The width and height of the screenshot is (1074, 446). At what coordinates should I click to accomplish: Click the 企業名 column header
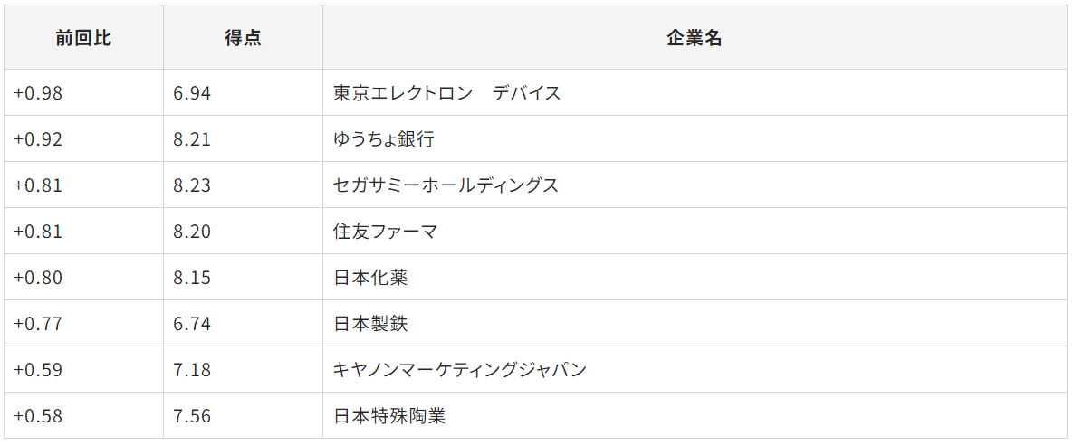(694, 38)
